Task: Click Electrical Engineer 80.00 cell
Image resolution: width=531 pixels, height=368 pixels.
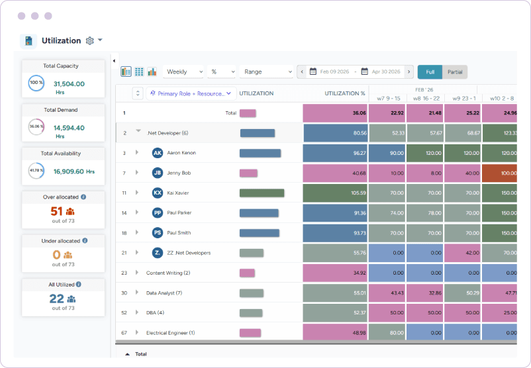Action: point(387,332)
